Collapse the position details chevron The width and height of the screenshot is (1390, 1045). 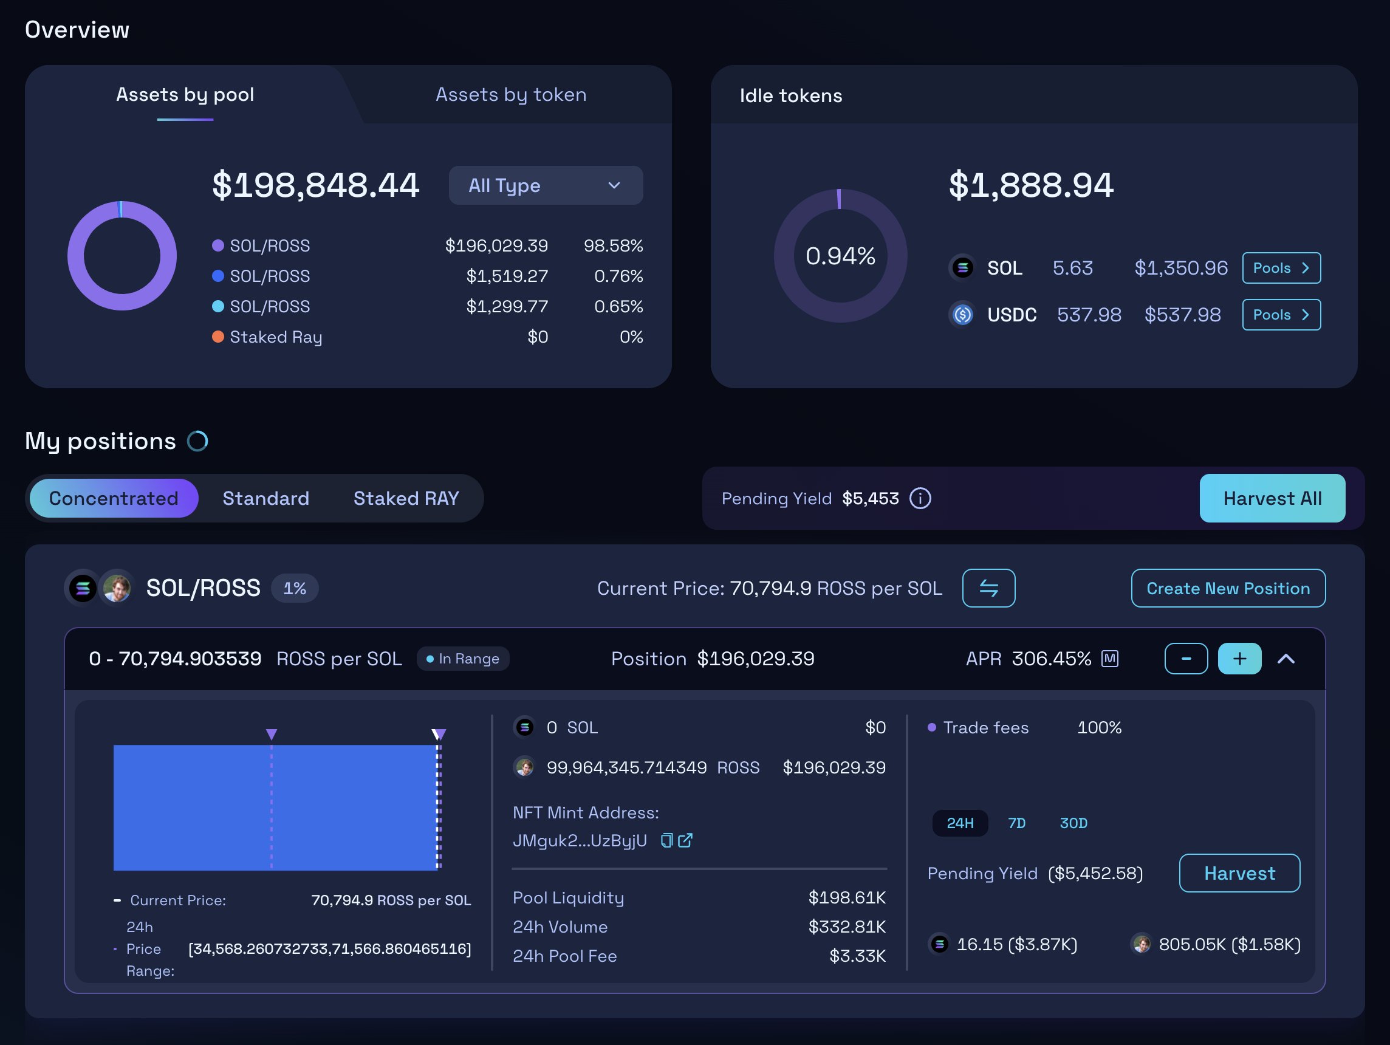1286,659
